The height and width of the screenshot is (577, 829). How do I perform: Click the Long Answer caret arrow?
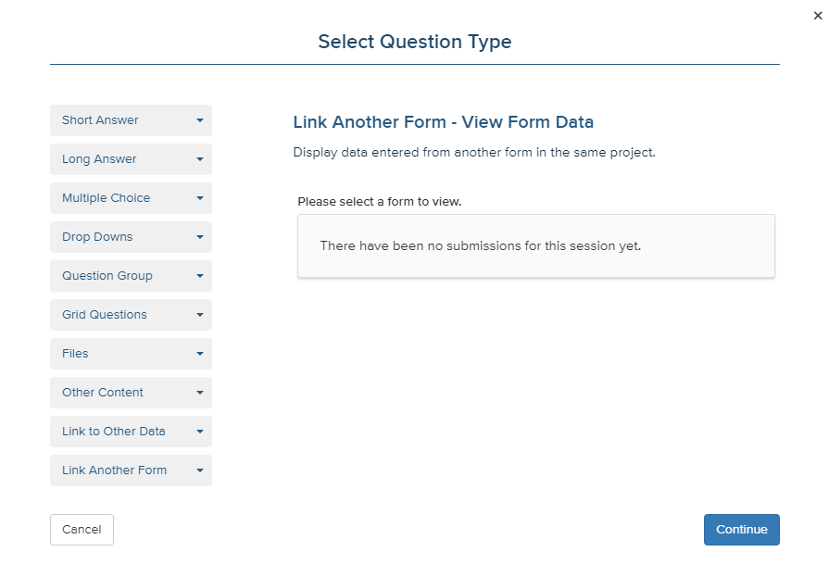[200, 159]
